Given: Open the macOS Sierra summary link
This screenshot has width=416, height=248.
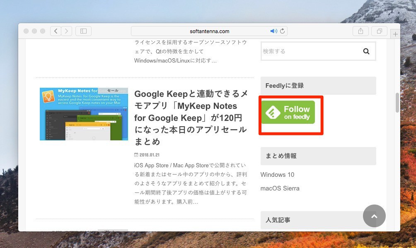Looking at the screenshot, I should point(280,188).
